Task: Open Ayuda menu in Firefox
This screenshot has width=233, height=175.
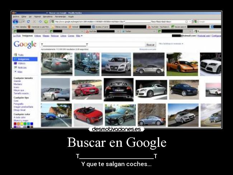Action: pyautogui.click(x=71, y=17)
